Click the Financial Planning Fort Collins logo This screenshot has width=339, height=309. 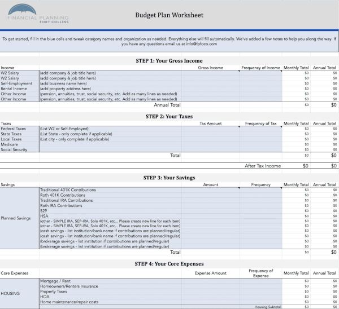38,14
